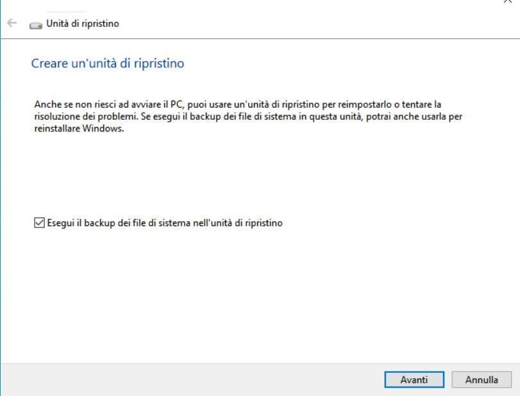Close the recovery drive wizard window

point(514,2)
